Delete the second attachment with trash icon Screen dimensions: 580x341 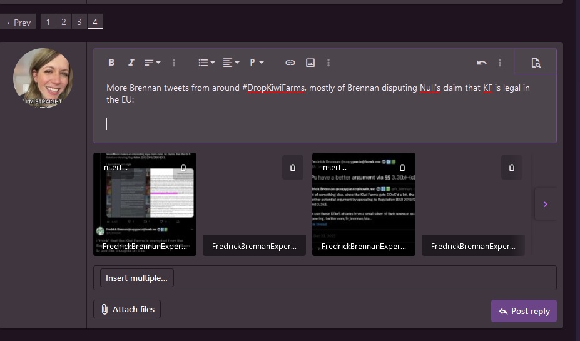click(292, 168)
